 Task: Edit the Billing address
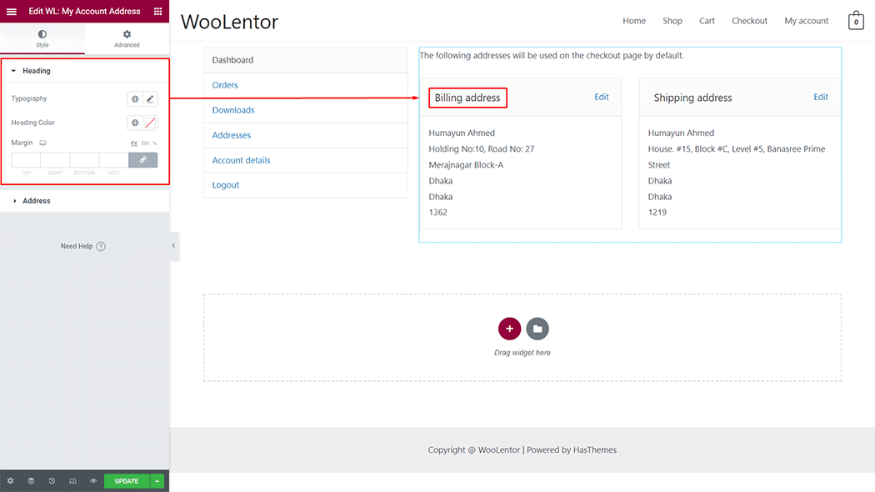tap(601, 98)
